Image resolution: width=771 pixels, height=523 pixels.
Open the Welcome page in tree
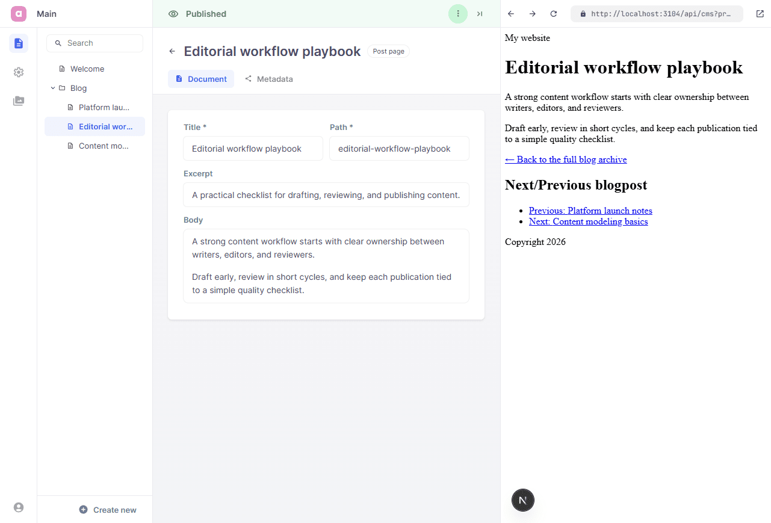pos(87,69)
